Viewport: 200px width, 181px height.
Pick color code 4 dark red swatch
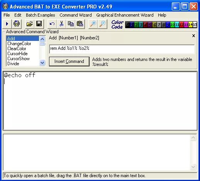pos(145,24)
